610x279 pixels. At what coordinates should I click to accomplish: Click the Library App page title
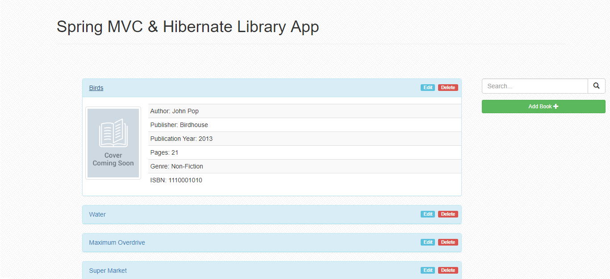point(188,27)
